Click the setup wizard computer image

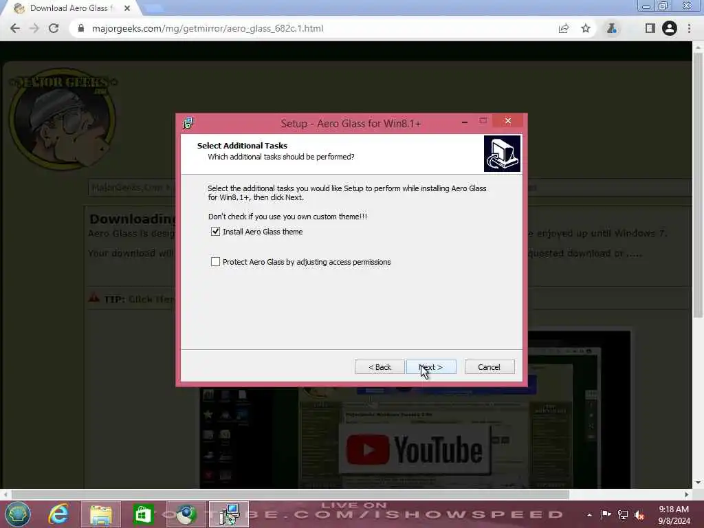point(502,153)
